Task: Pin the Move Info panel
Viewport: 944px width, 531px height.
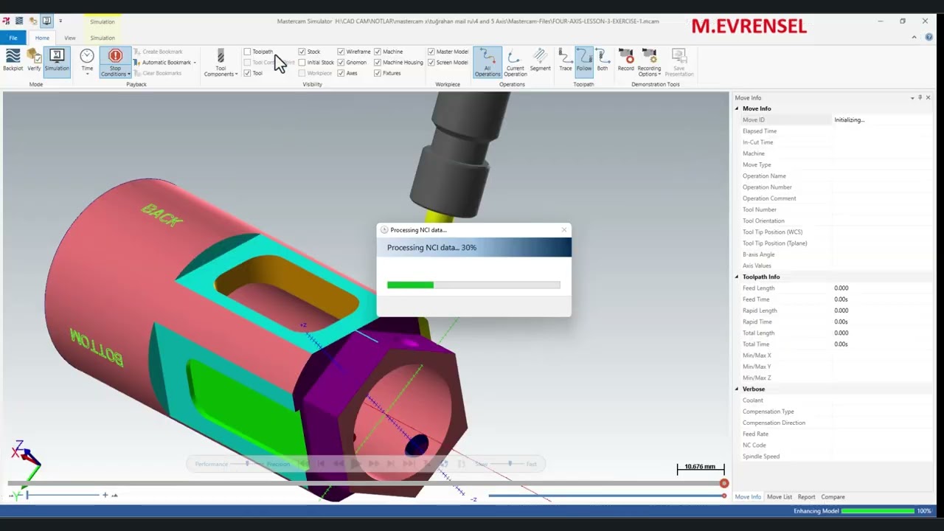Action: click(920, 97)
